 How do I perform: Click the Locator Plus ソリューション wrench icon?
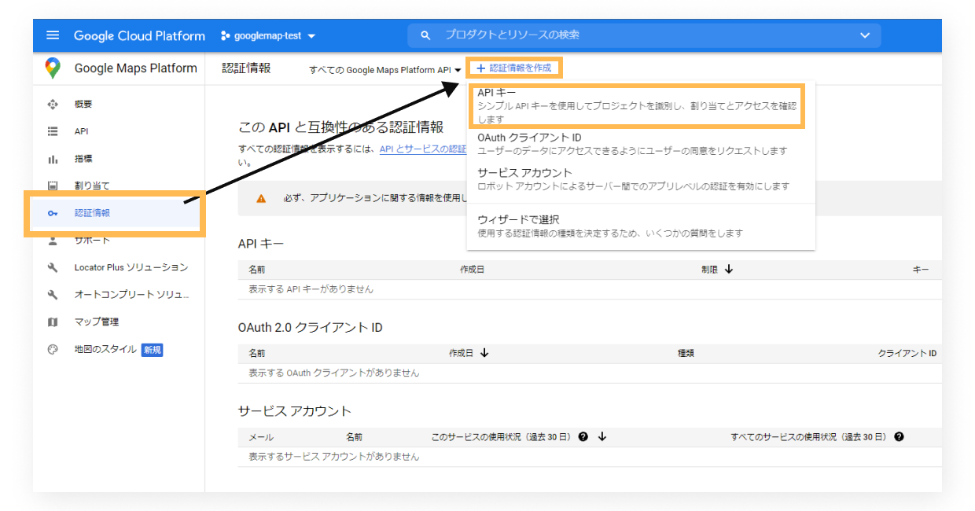point(53,267)
